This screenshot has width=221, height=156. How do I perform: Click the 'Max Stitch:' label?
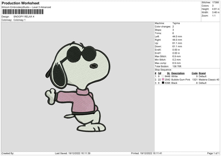tap(161, 56)
